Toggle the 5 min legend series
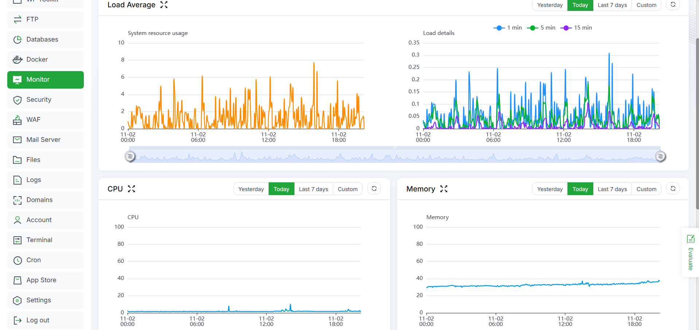The width and height of the screenshot is (699, 330). pos(541,28)
